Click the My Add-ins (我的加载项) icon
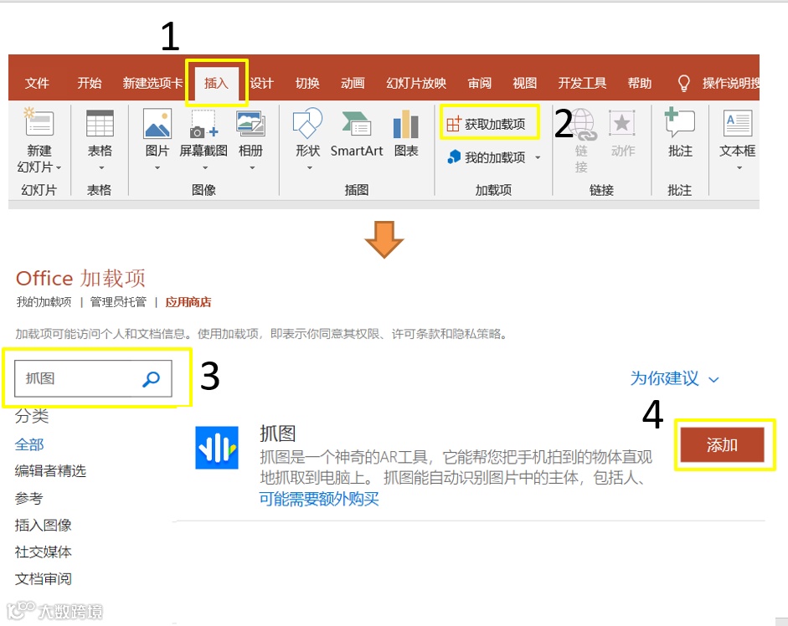The width and height of the screenshot is (788, 626). tap(454, 156)
